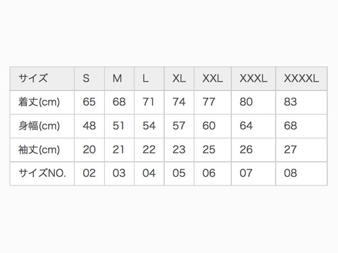Select the M size column header
Viewport: 338px width, 253px height.
(x=119, y=78)
